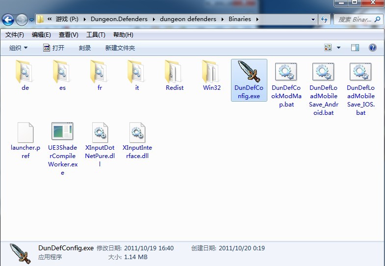Expand the 组织 dropdown menu
Viewport: 385px width, 266px height.
pyautogui.click(x=19, y=48)
